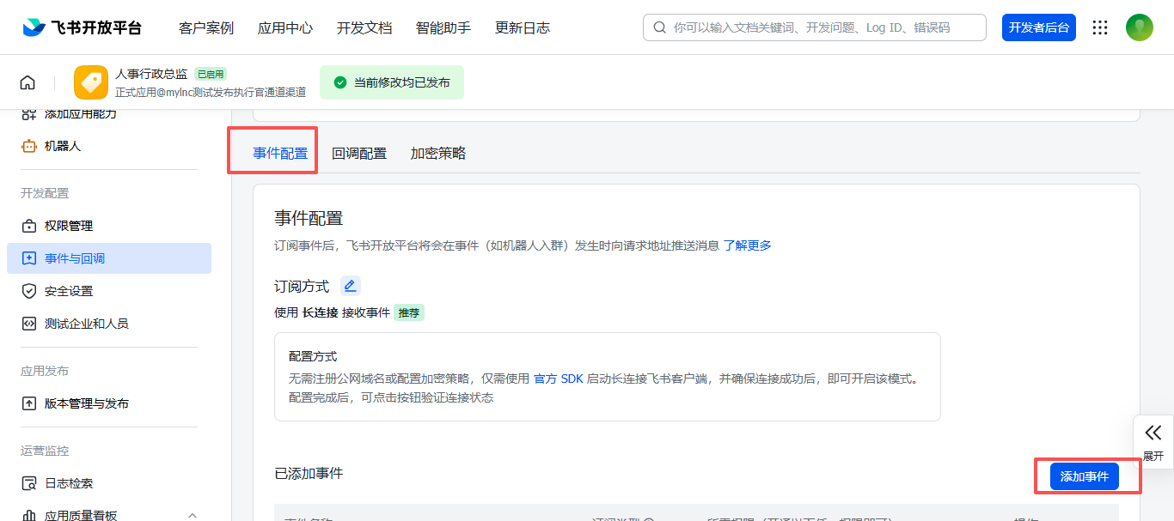
Task: Collapse the 应用质量看板 chevron
Action: coord(192,515)
